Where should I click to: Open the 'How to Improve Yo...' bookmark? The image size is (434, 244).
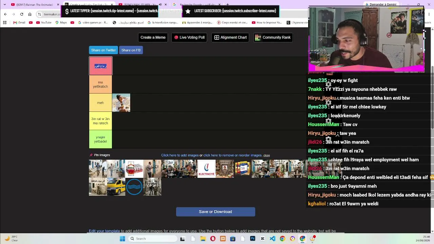[x=267, y=23]
